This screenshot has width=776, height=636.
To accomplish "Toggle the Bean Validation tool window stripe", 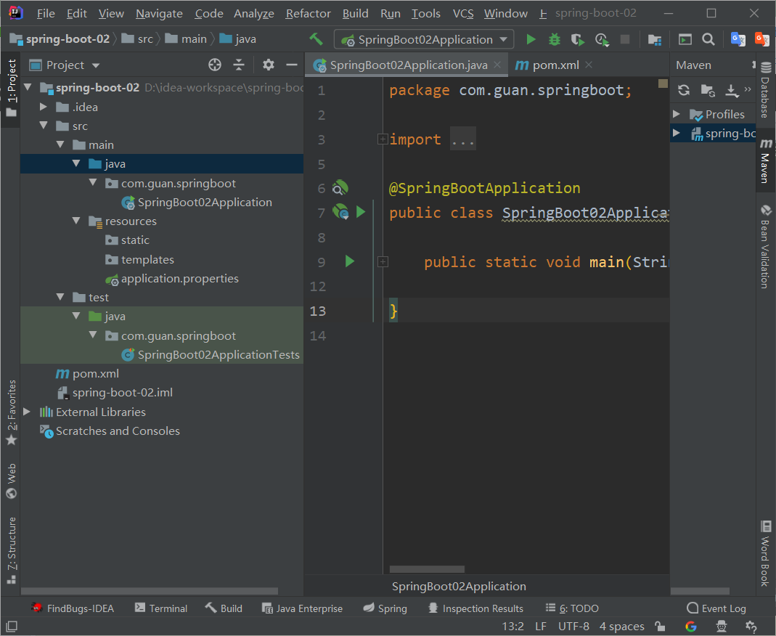I will pos(766,246).
